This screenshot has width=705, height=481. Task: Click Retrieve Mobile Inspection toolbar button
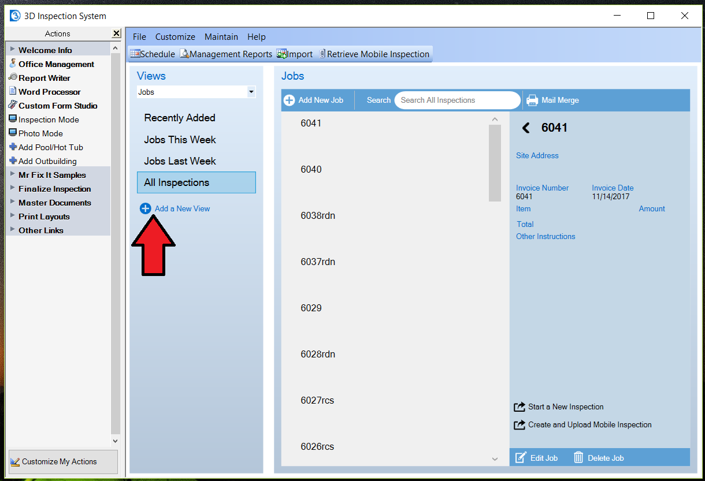[x=374, y=54]
